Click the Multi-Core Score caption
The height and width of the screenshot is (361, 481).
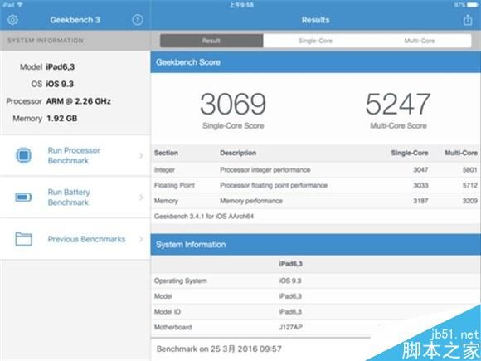(398, 125)
